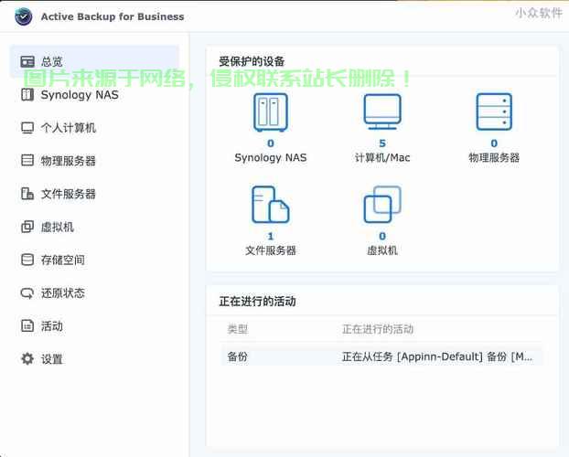Click the Synology NAS label under protected devices
Image resolution: width=569 pixels, height=457 pixels.
(x=271, y=158)
